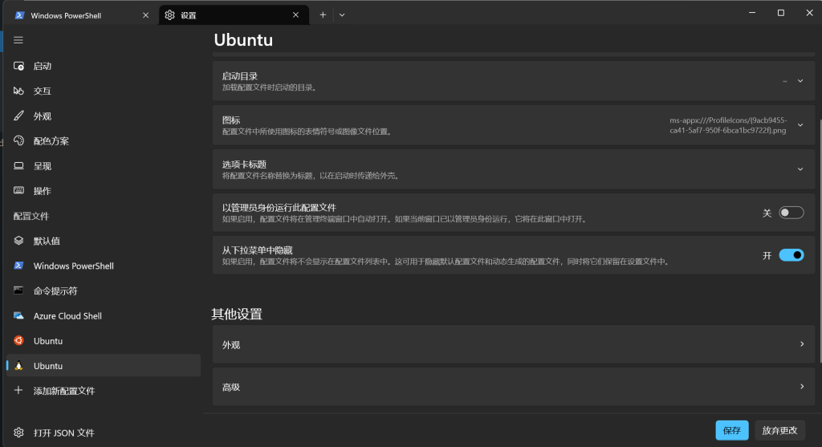Open the 外观 appearance page in sidebar
The width and height of the screenshot is (822, 447).
(42, 116)
